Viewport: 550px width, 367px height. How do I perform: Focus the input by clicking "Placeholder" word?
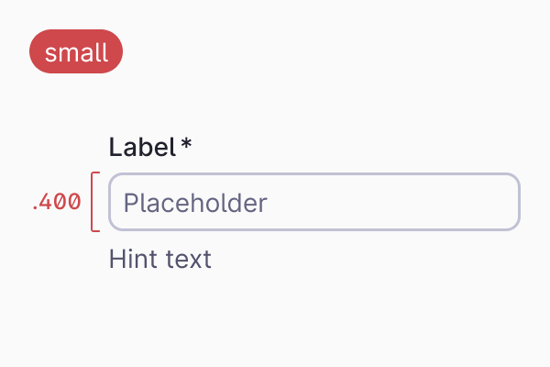tap(194, 203)
